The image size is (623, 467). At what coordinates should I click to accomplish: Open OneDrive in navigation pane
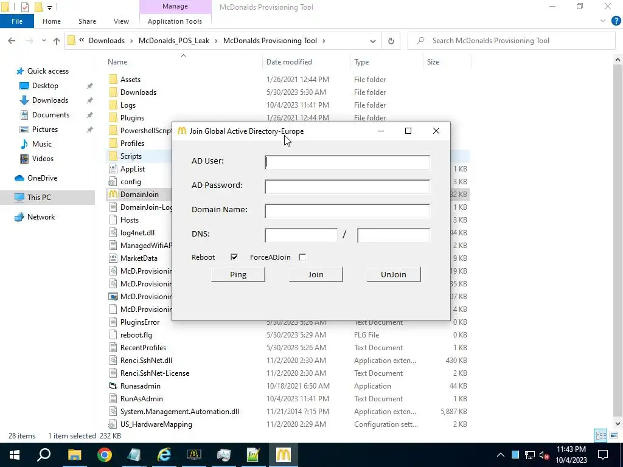click(x=42, y=178)
